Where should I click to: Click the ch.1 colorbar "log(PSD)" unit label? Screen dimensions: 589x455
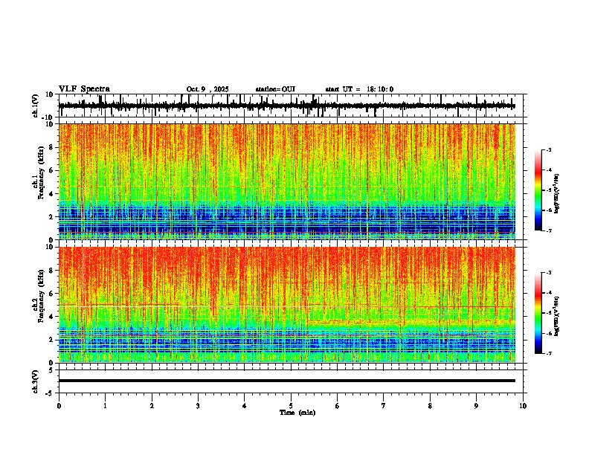point(557,193)
